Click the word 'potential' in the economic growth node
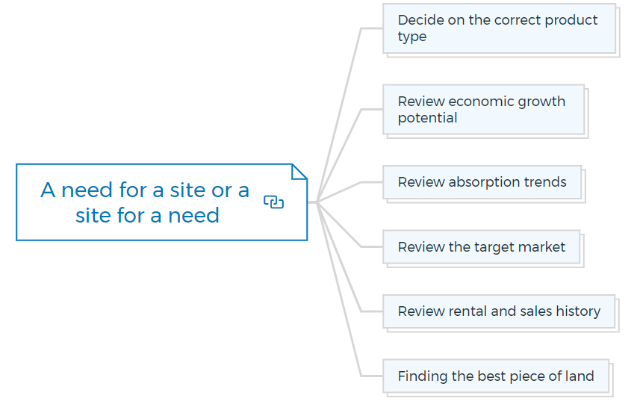 [x=427, y=119]
